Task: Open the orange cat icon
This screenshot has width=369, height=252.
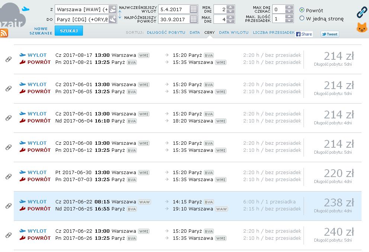Action: [x=362, y=28]
